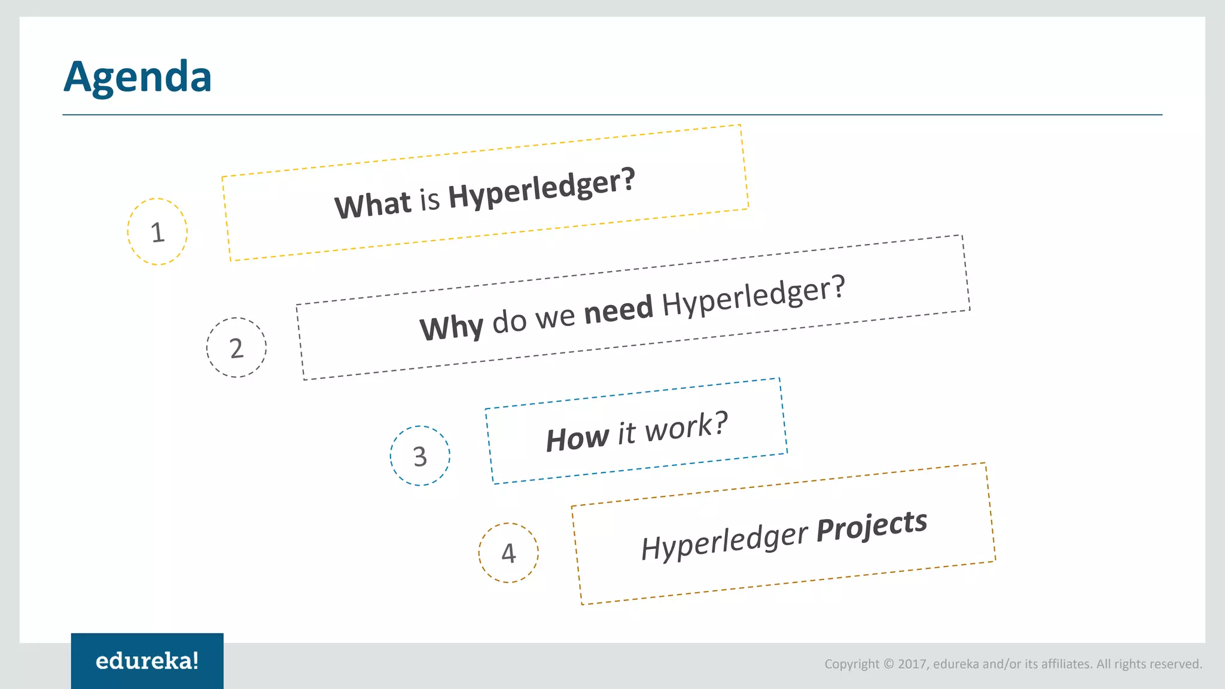Click the bold word 'What'
Screen dimensions: 1225x689
373,205
